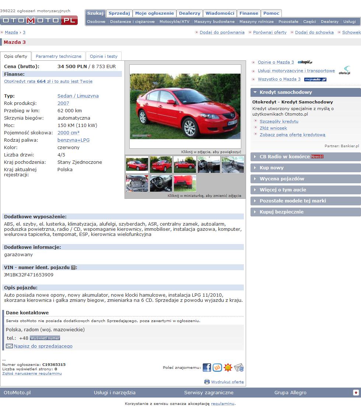The width and height of the screenshot is (361, 413).
Task: Click the Wyświetl numer button
Action: click(45, 338)
